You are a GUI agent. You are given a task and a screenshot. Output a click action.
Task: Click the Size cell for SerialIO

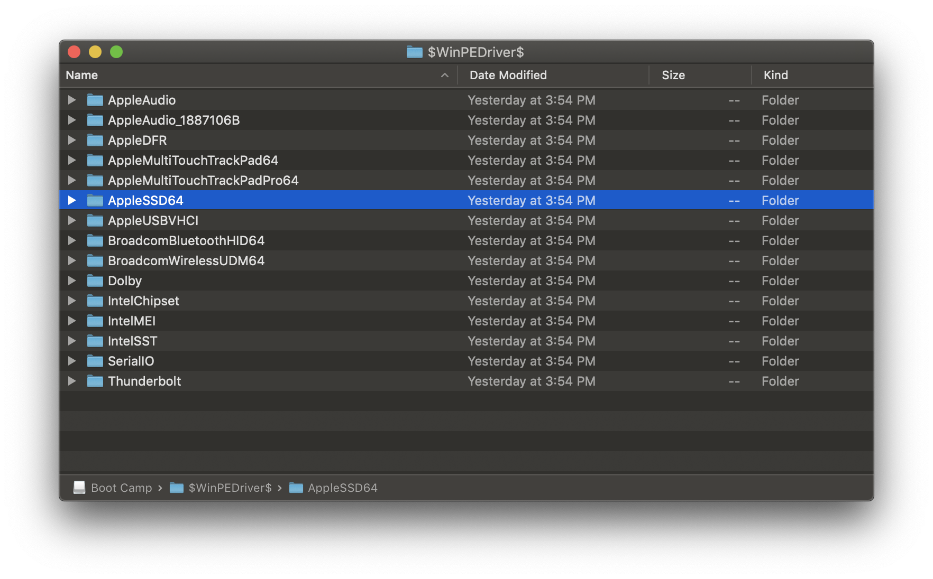click(x=734, y=361)
